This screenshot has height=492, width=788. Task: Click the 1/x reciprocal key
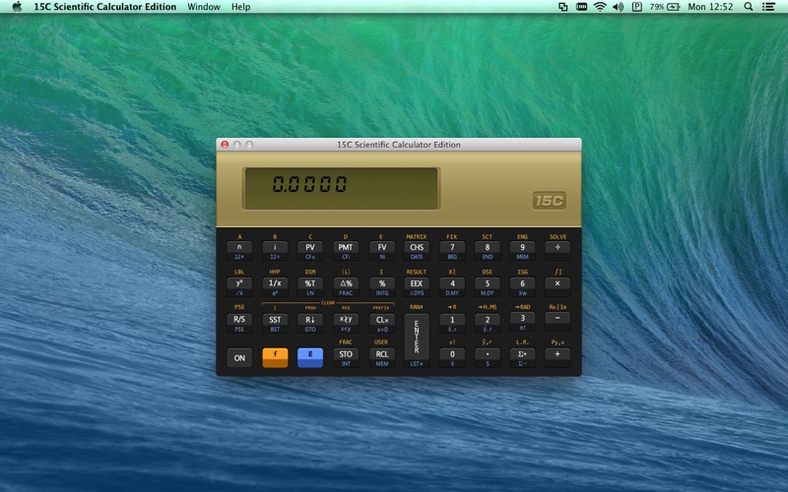(x=275, y=286)
